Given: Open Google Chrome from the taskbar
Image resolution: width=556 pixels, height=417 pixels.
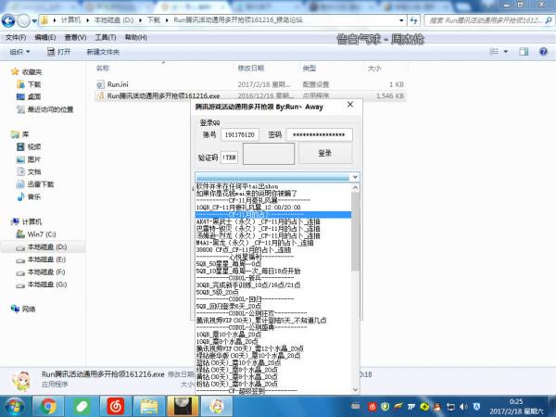Looking at the screenshot, I should pos(48,407).
